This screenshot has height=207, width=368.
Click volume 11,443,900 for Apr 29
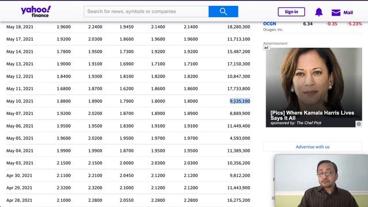coord(239,188)
